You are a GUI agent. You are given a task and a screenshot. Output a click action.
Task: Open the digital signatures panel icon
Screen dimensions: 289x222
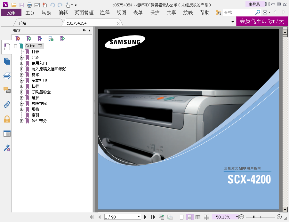[x=7, y=148]
